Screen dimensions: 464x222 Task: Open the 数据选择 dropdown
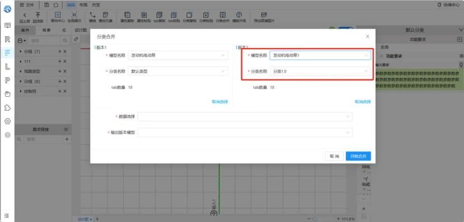(x=245, y=116)
